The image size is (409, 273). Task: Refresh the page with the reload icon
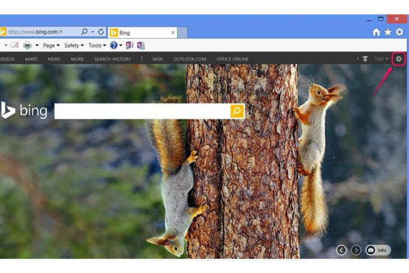[x=101, y=32]
